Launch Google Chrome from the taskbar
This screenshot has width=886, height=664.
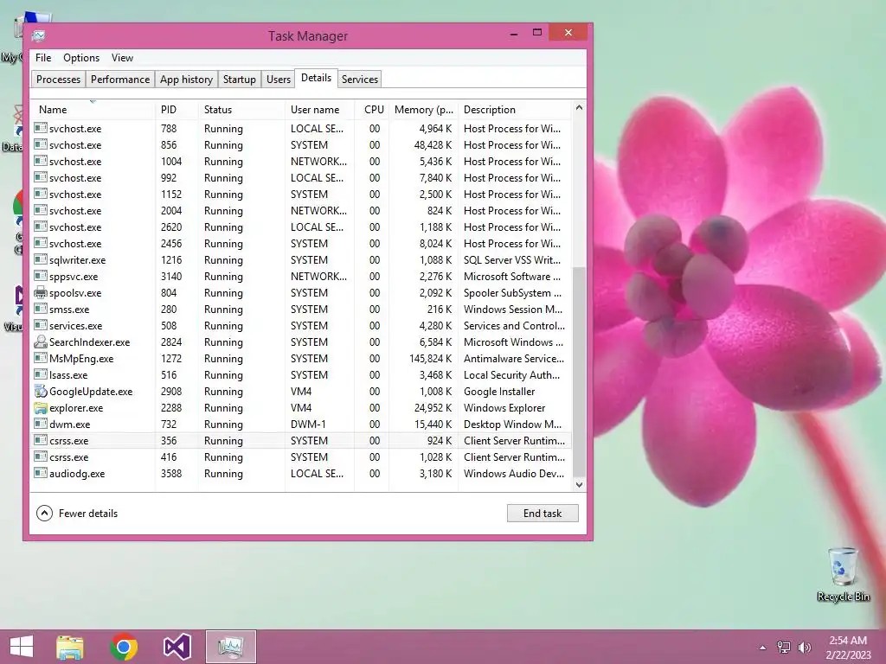123,647
